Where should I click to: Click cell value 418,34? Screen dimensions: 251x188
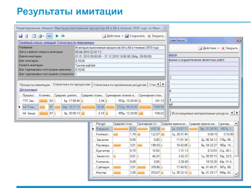point(155,129)
